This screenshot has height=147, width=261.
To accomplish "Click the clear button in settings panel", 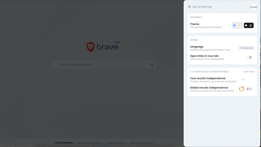I will coord(253,7).
